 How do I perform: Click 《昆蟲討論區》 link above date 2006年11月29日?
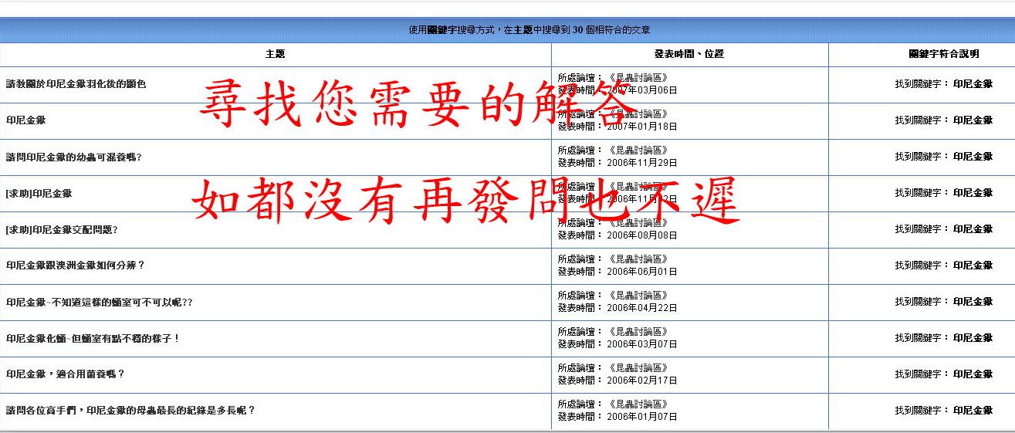click(638, 151)
